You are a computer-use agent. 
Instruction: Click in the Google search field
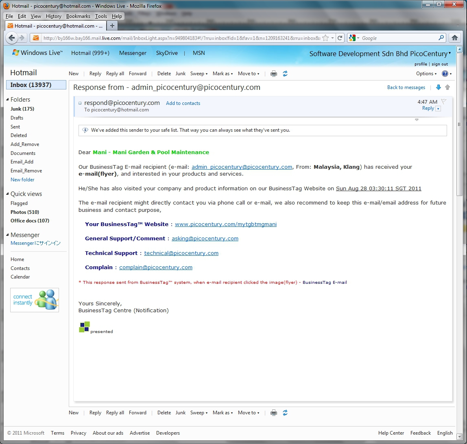pyautogui.click(x=399, y=38)
